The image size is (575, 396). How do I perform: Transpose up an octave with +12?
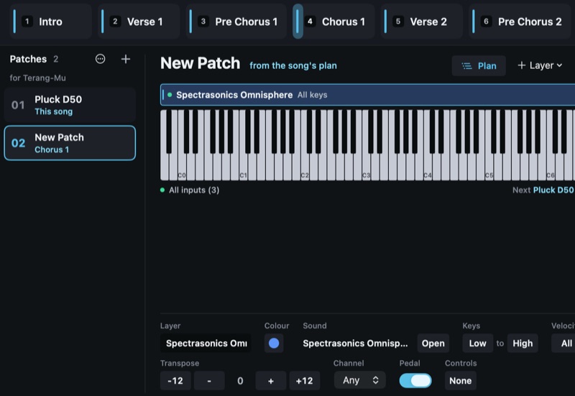(x=304, y=381)
